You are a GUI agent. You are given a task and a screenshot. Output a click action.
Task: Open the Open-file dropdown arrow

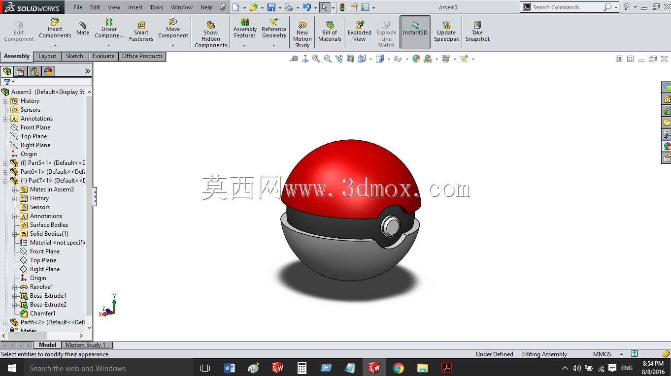click(262, 8)
